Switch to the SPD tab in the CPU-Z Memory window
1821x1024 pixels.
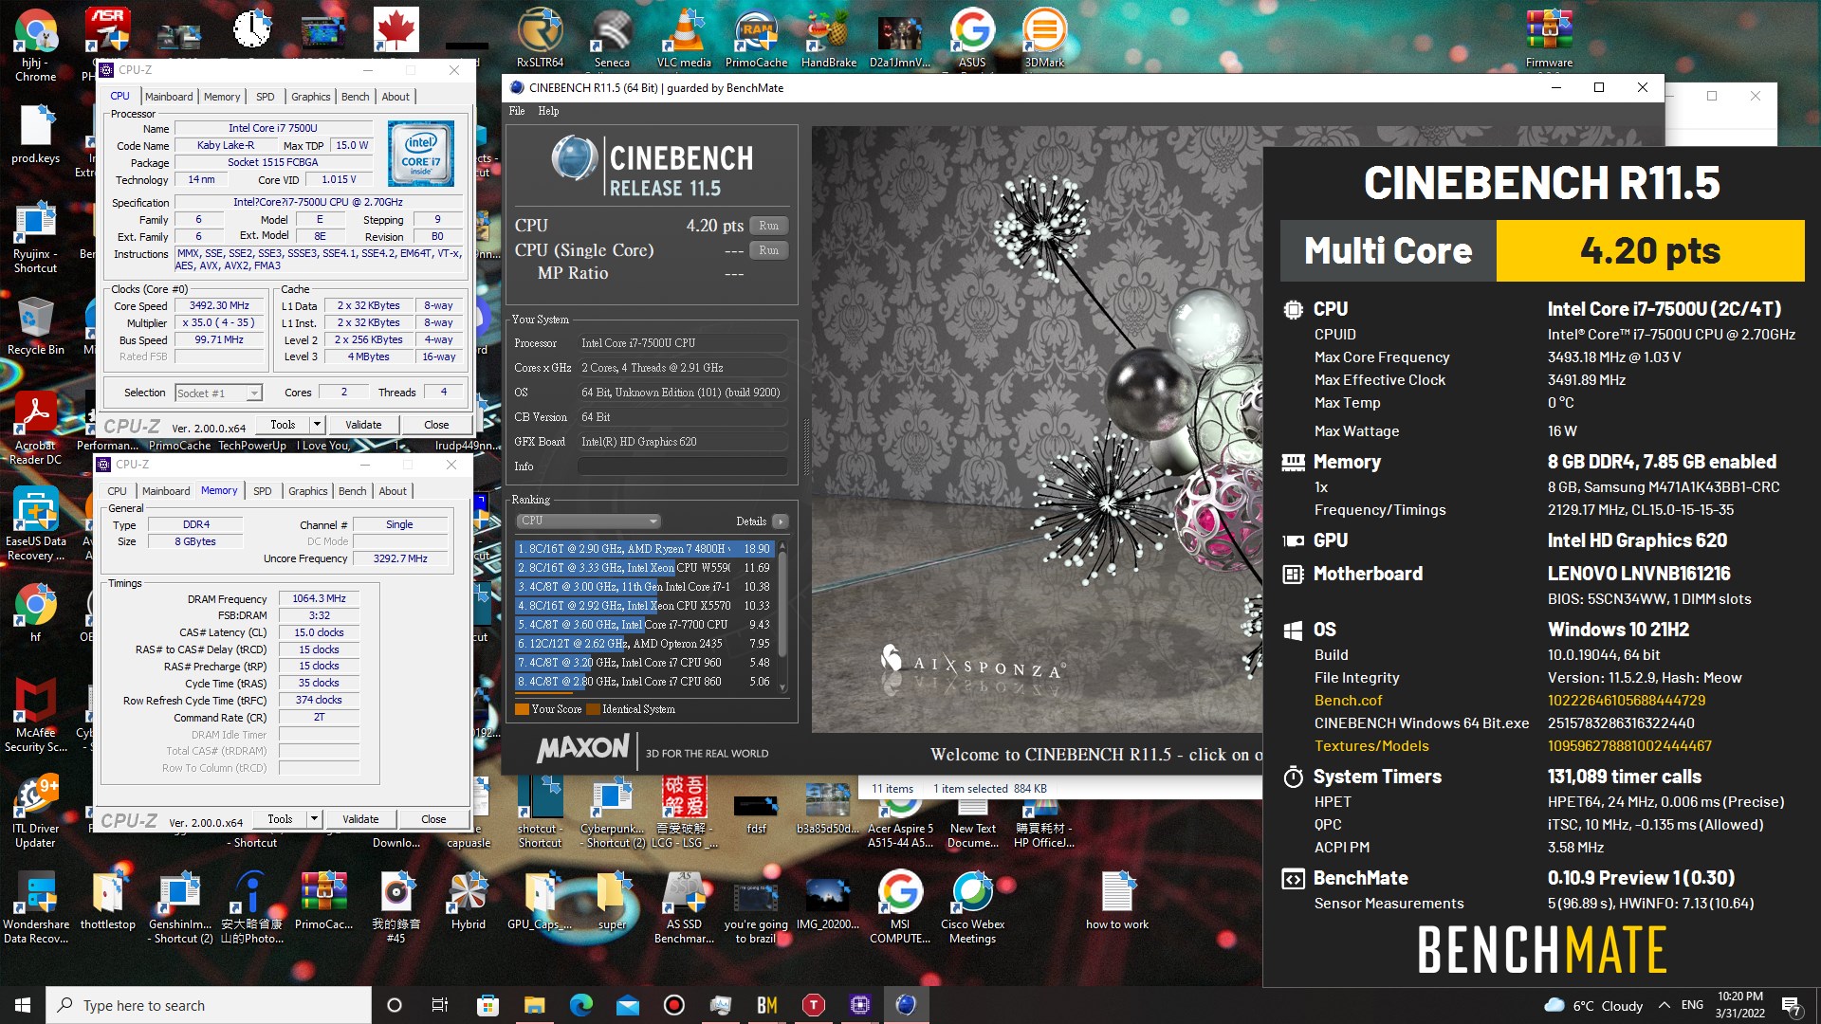coord(263,491)
